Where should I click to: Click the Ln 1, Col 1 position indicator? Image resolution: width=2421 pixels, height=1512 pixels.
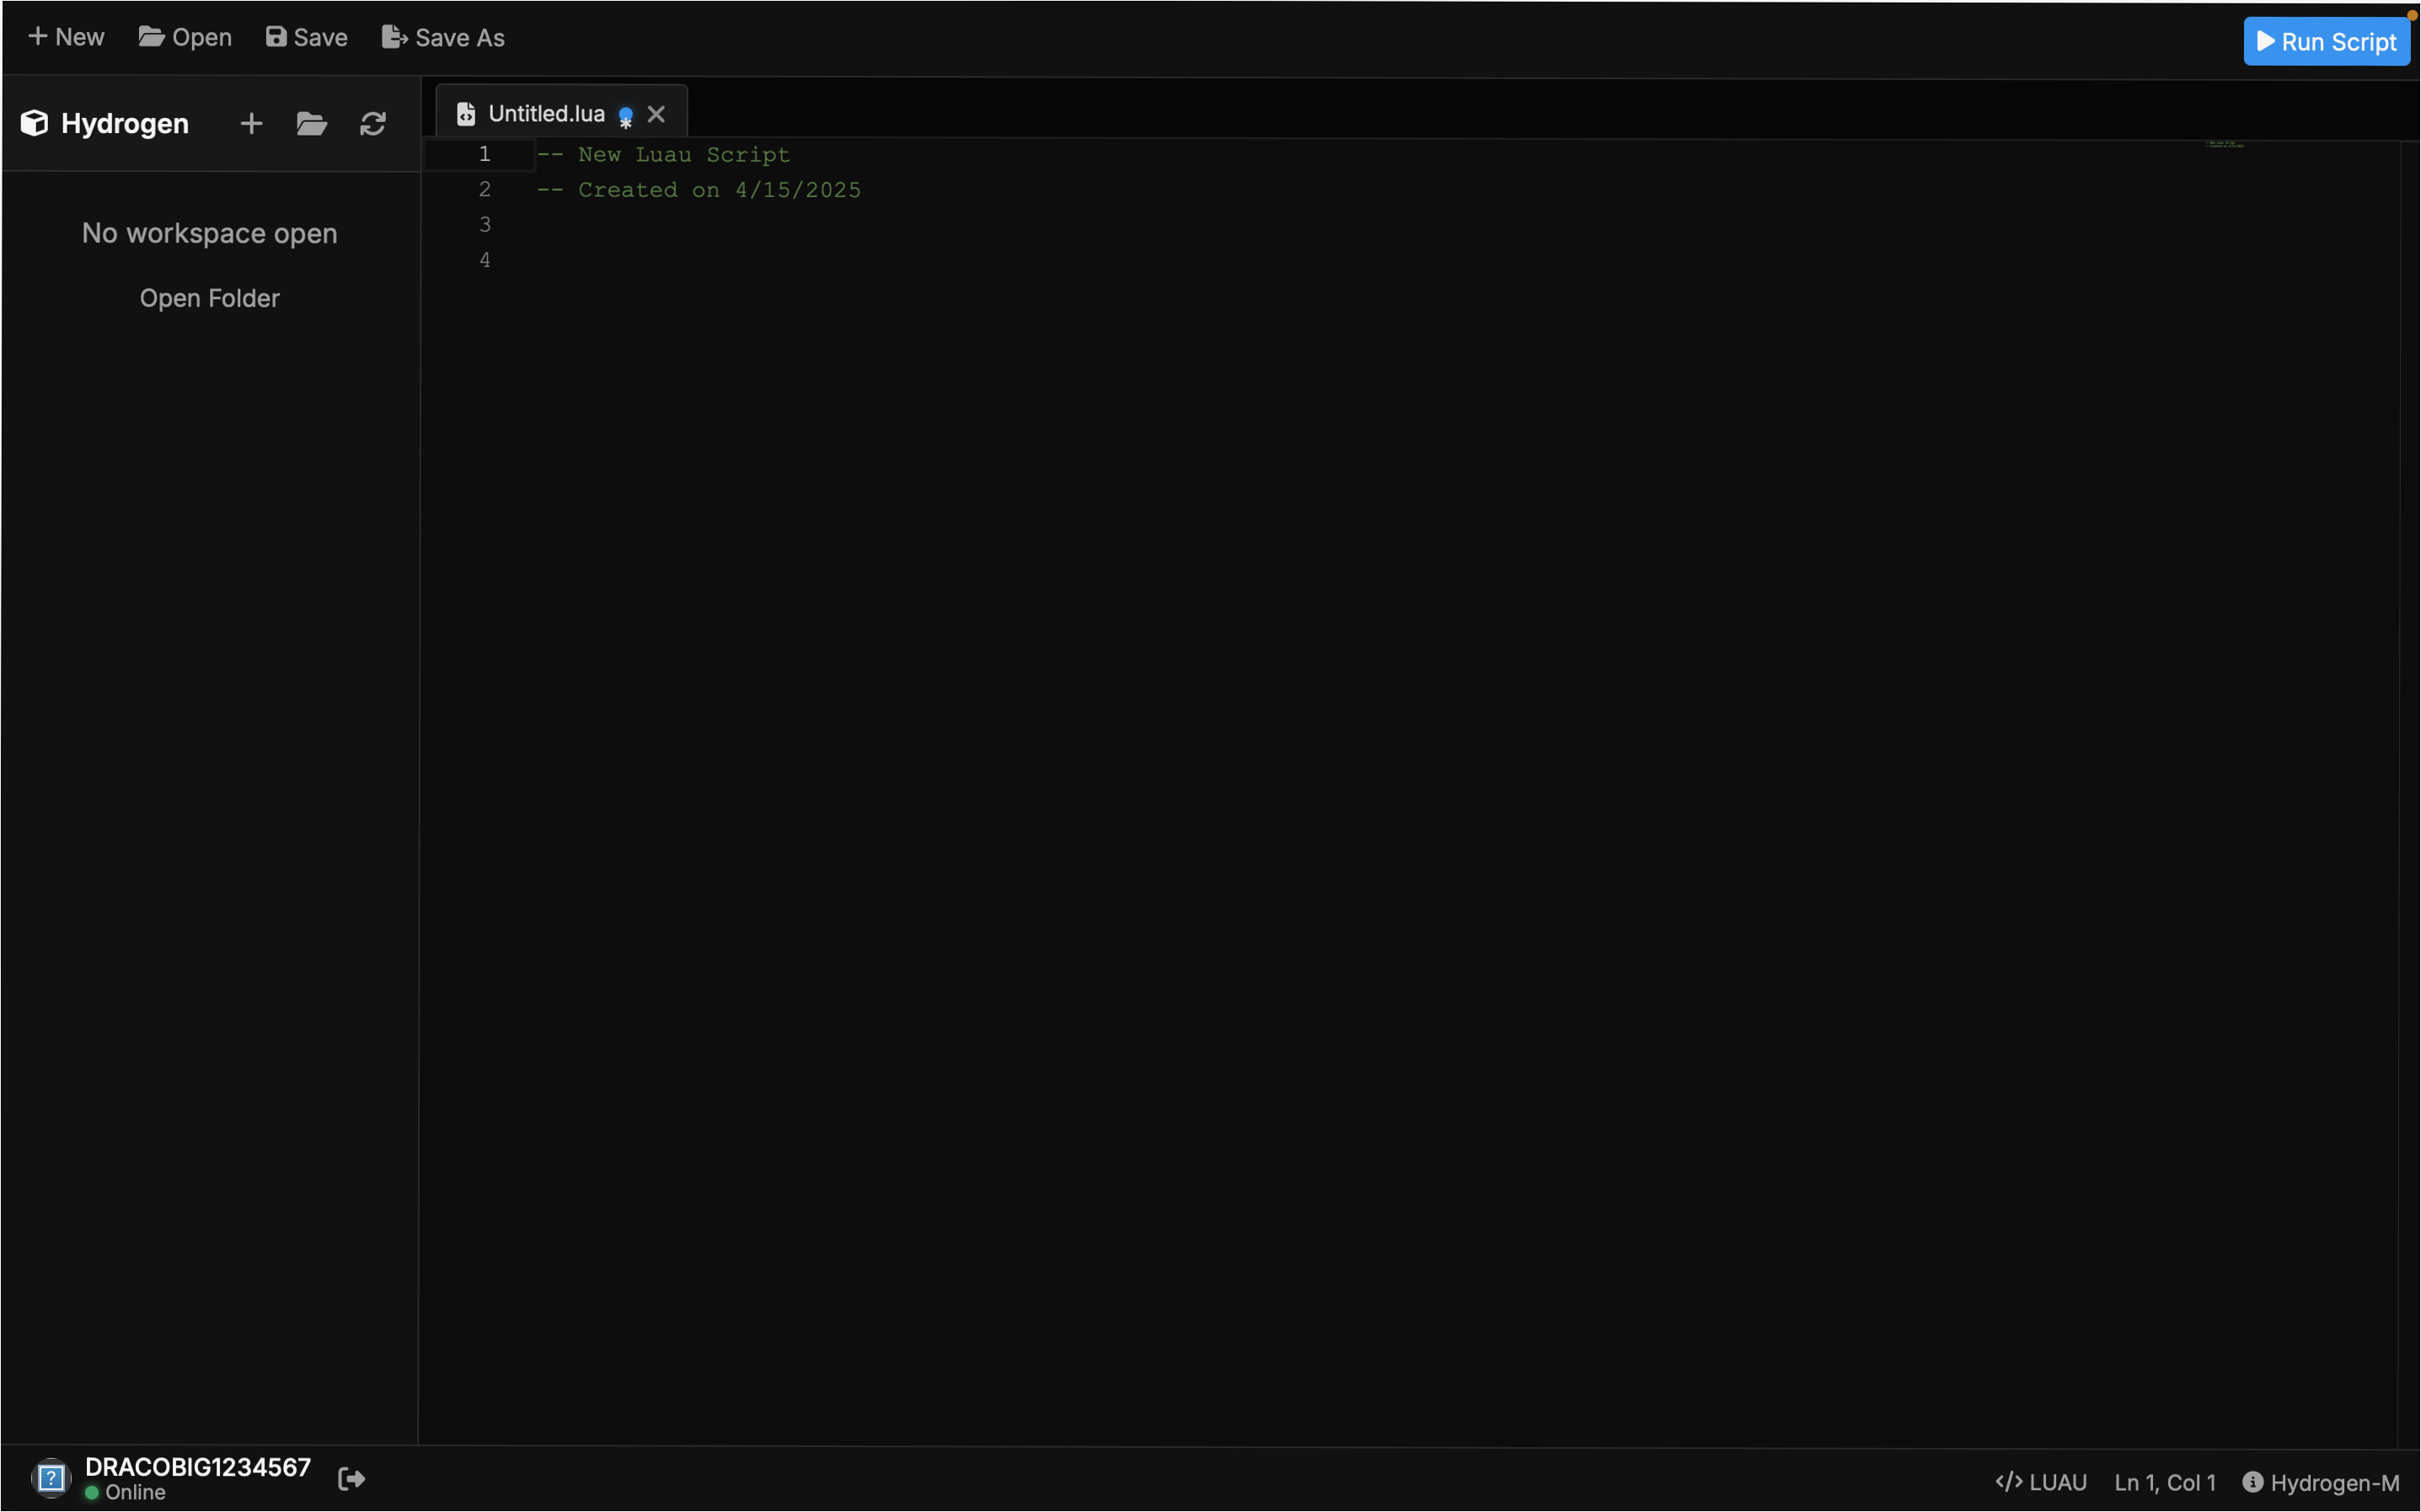point(2165,1482)
